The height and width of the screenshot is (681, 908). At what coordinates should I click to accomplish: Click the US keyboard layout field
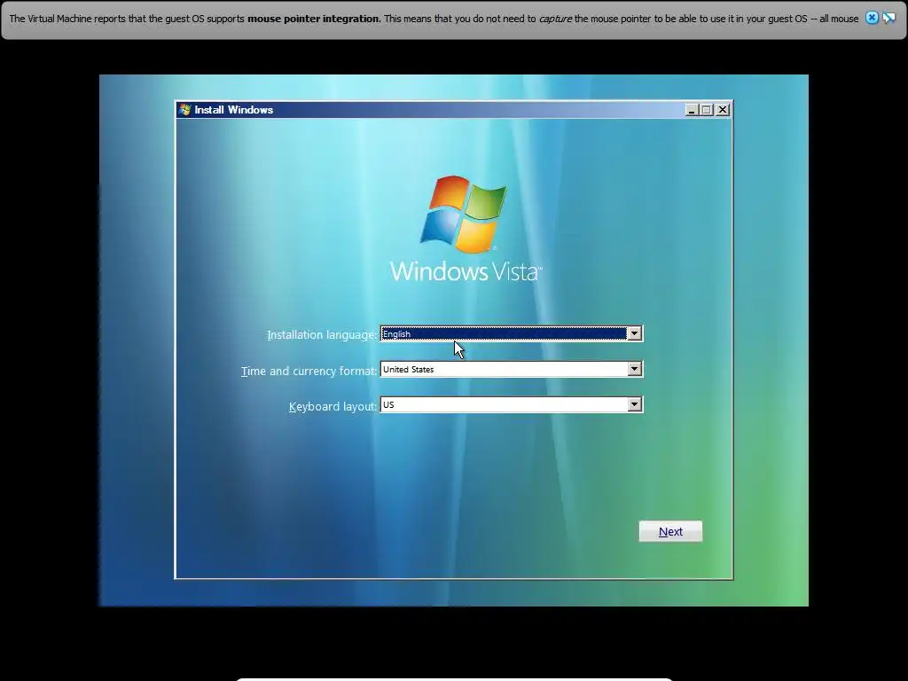(x=512, y=404)
